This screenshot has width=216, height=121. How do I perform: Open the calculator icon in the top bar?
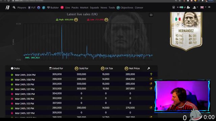173,7
